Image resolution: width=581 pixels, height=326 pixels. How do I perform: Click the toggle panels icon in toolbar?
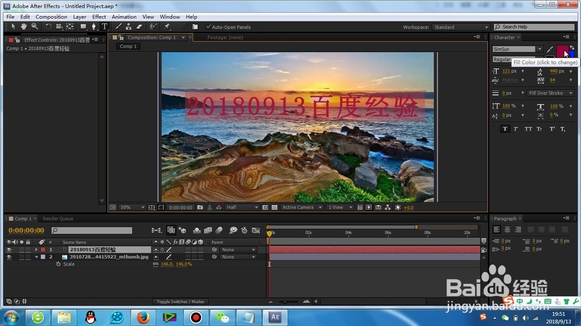195,27
